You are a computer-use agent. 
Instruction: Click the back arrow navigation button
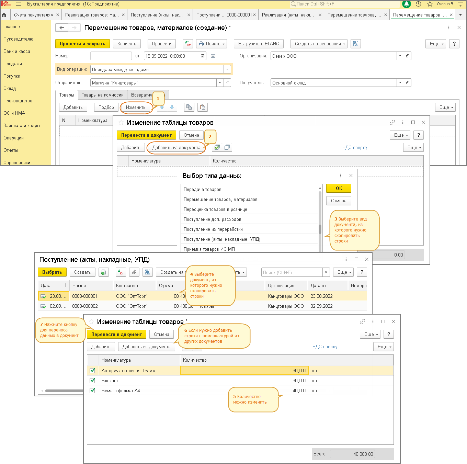pos(62,28)
